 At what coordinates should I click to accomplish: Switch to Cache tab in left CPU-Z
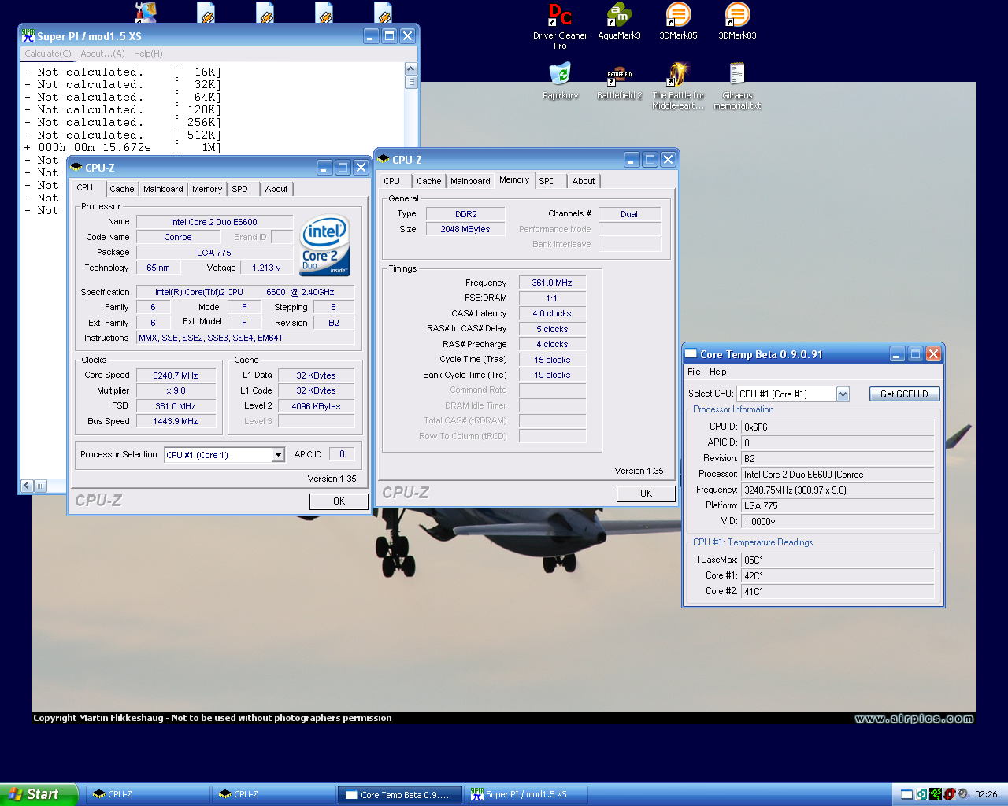pos(122,189)
